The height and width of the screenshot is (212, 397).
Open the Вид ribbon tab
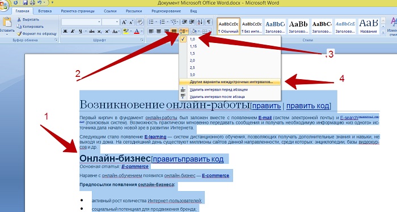pyautogui.click(x=193, y=11)
